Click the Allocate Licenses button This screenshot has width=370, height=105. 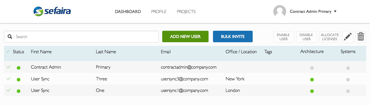(x=330, y=37)
